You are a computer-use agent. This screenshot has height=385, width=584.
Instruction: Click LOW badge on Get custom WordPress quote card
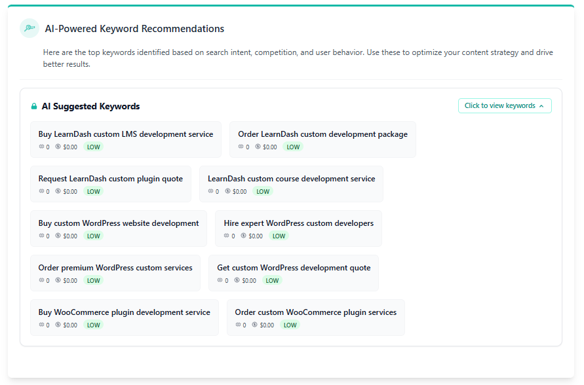click(x=272, y=280)
